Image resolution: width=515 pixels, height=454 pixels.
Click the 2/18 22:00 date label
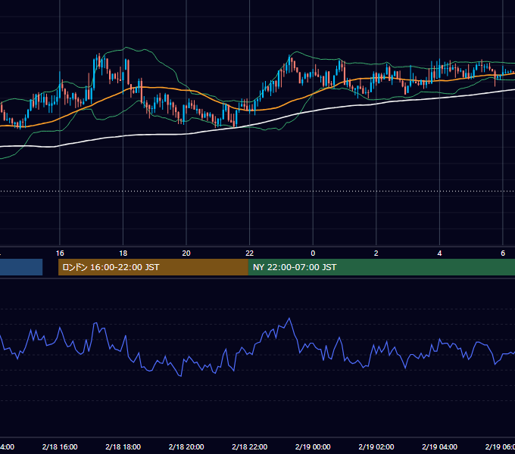(x=250, y=446)
